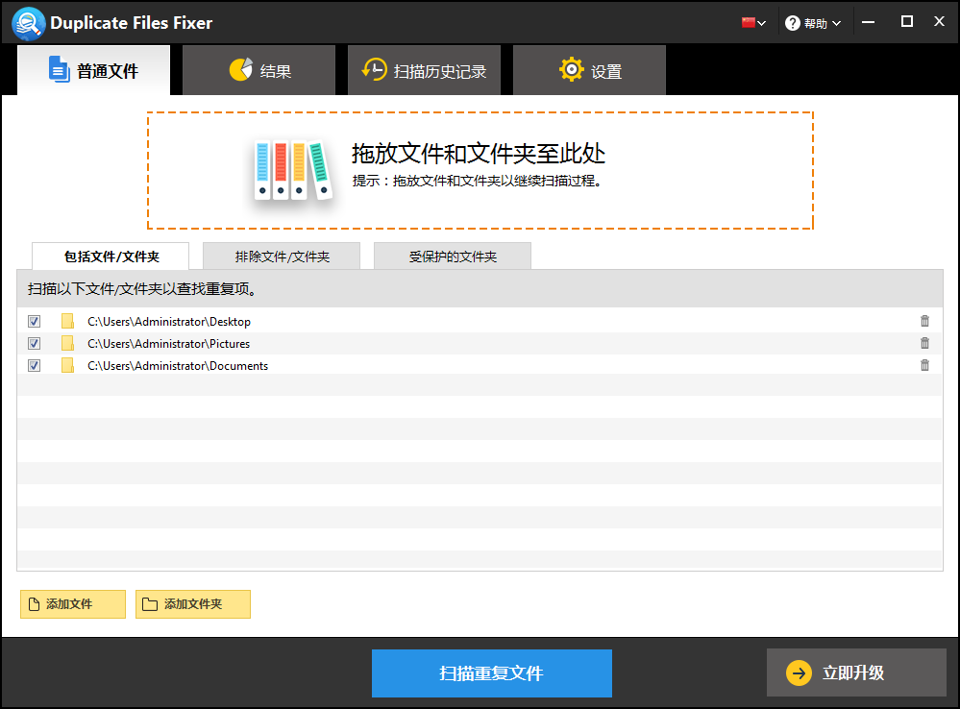
Task: Maximize the Duplicate Files Fixer window
Action: coord(907,22)
